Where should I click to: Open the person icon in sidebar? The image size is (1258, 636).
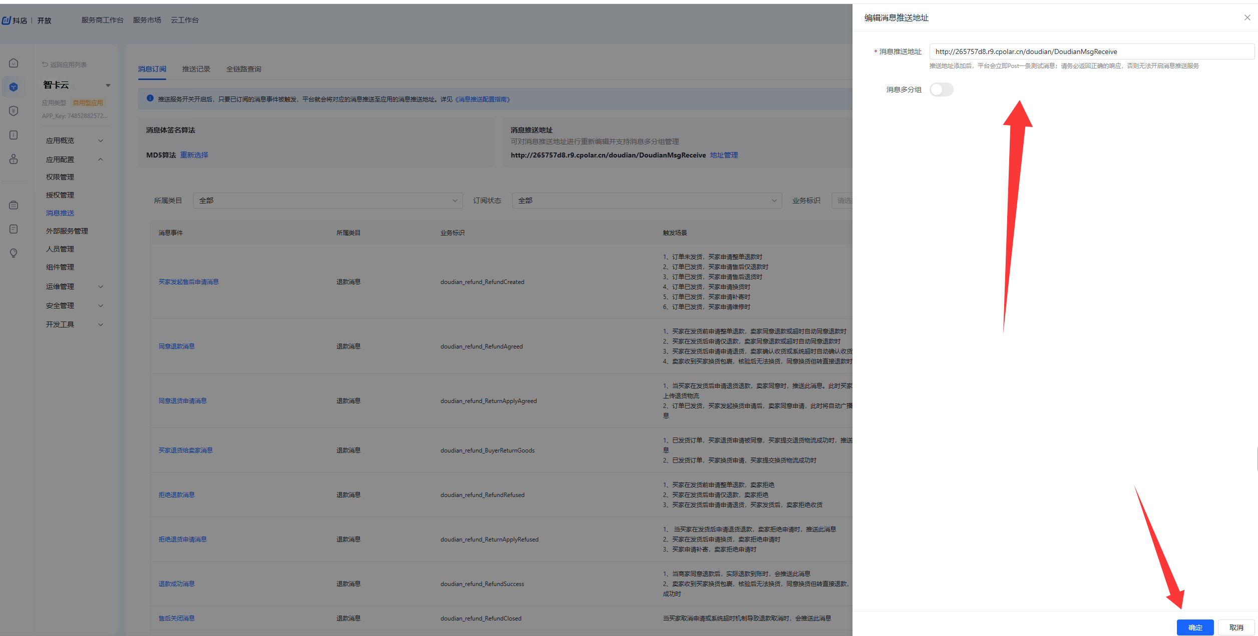tap(14, 159)
